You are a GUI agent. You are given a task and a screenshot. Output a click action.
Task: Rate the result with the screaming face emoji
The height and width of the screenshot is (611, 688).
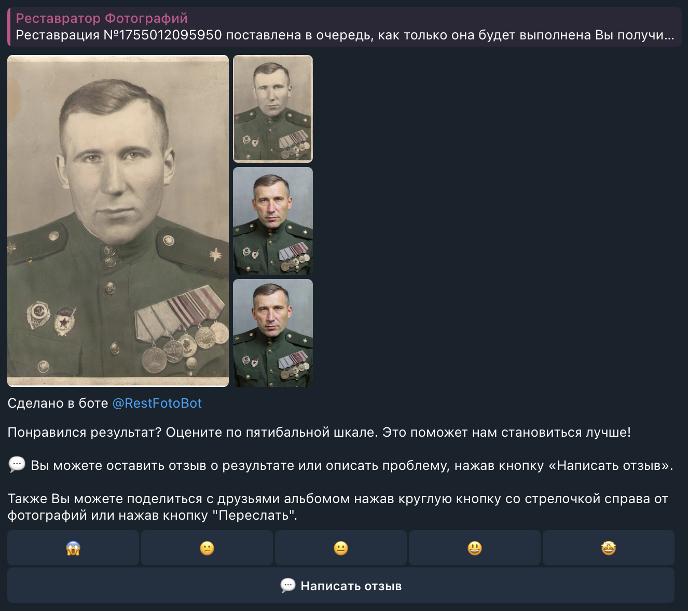(73, 548)
